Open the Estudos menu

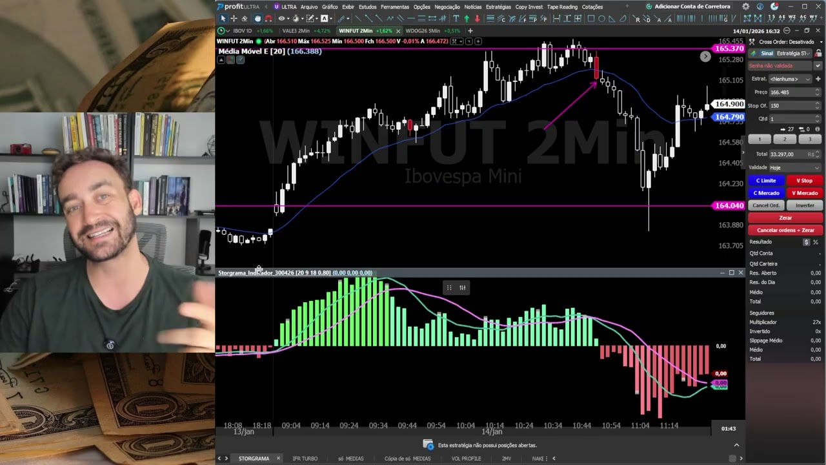[x=368, y=6]
